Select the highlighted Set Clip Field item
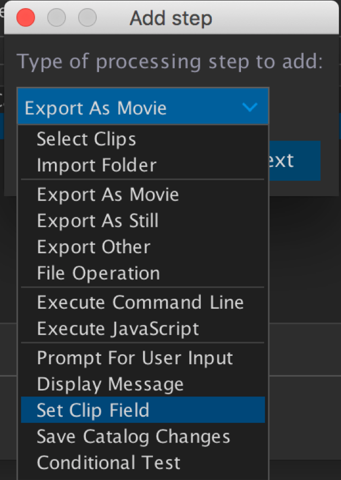This screenshot has width=341, height=480. point(93,410)
